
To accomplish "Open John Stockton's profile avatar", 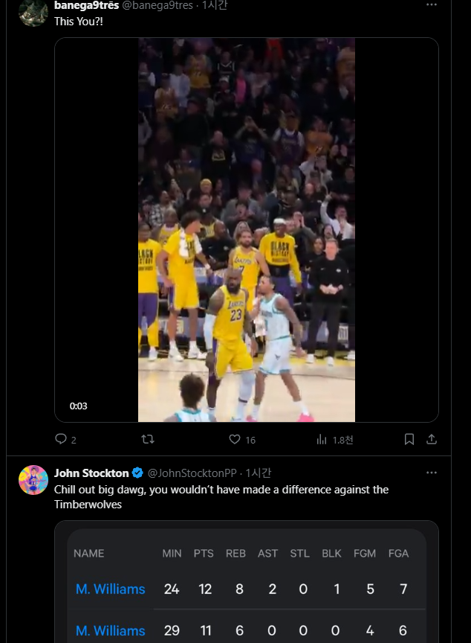I will (33, 480).
